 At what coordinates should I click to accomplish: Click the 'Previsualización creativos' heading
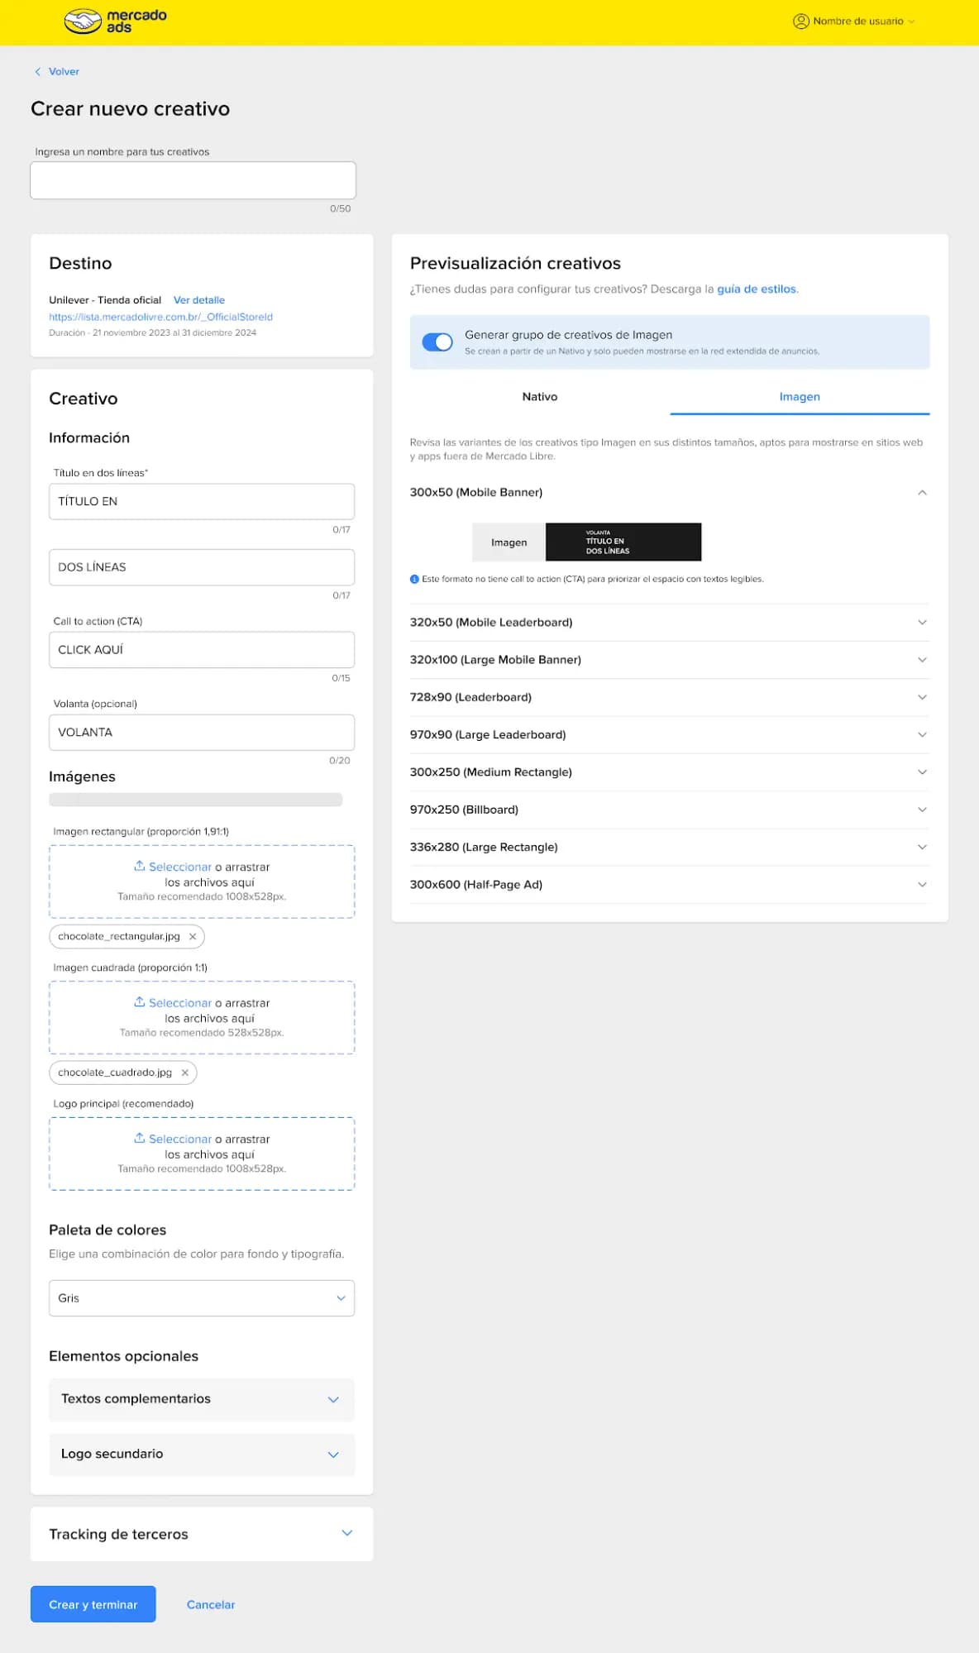[x=515, y=264]
